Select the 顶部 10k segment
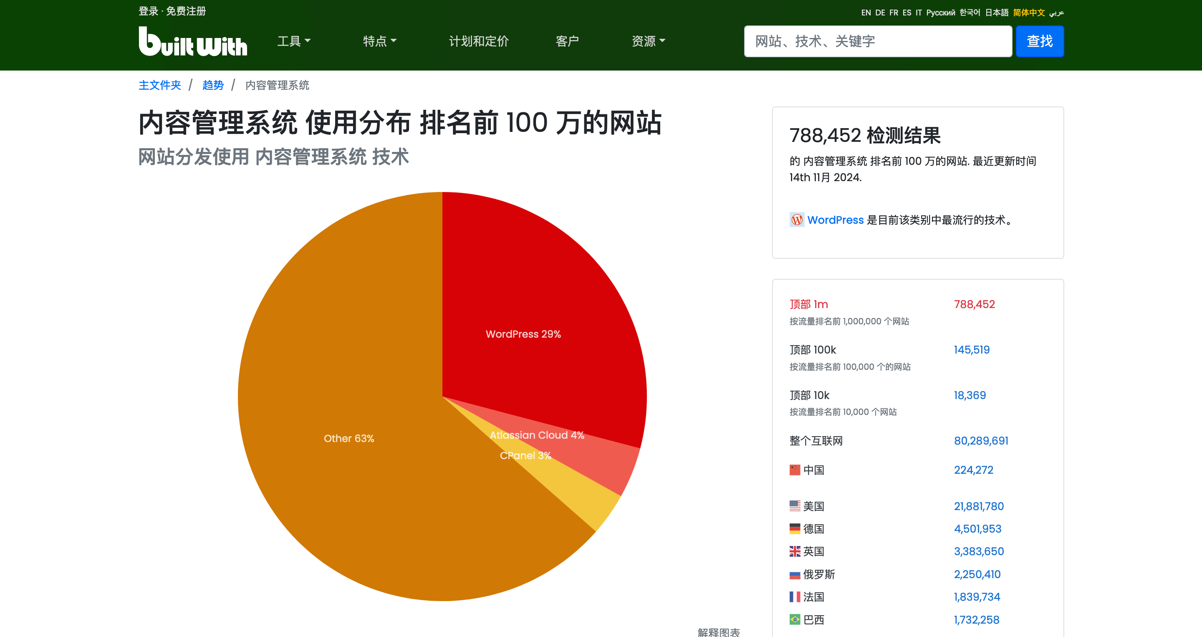The image size is (1202, 637). [x=809, y=395]
